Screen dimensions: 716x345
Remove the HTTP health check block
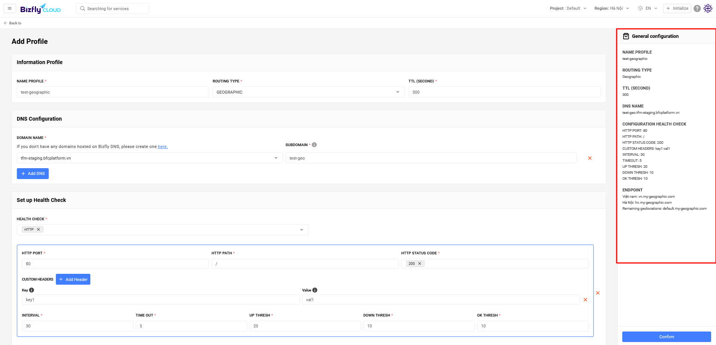coord(598,293)
